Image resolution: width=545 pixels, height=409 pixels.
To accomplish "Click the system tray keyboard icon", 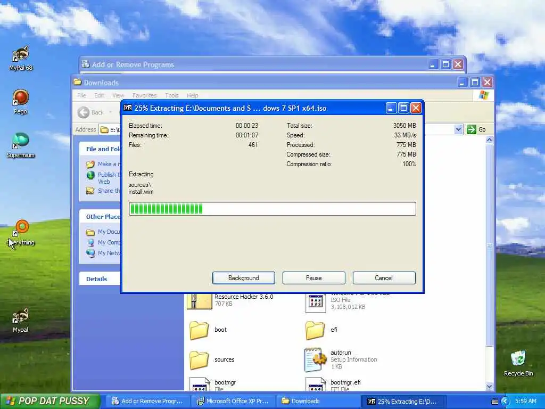I will pos(494,402).
